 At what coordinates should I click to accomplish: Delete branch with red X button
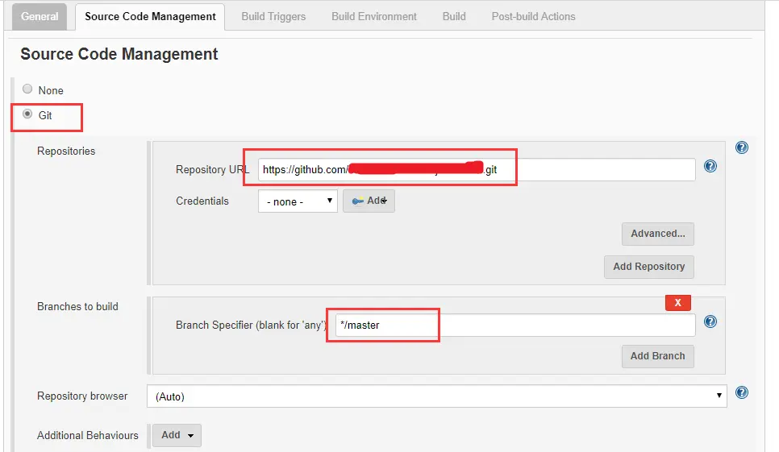tap(677, 302)
